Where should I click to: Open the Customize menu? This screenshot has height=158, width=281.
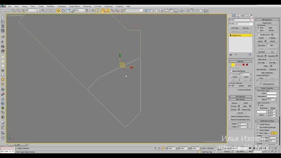tap(108, 7)
